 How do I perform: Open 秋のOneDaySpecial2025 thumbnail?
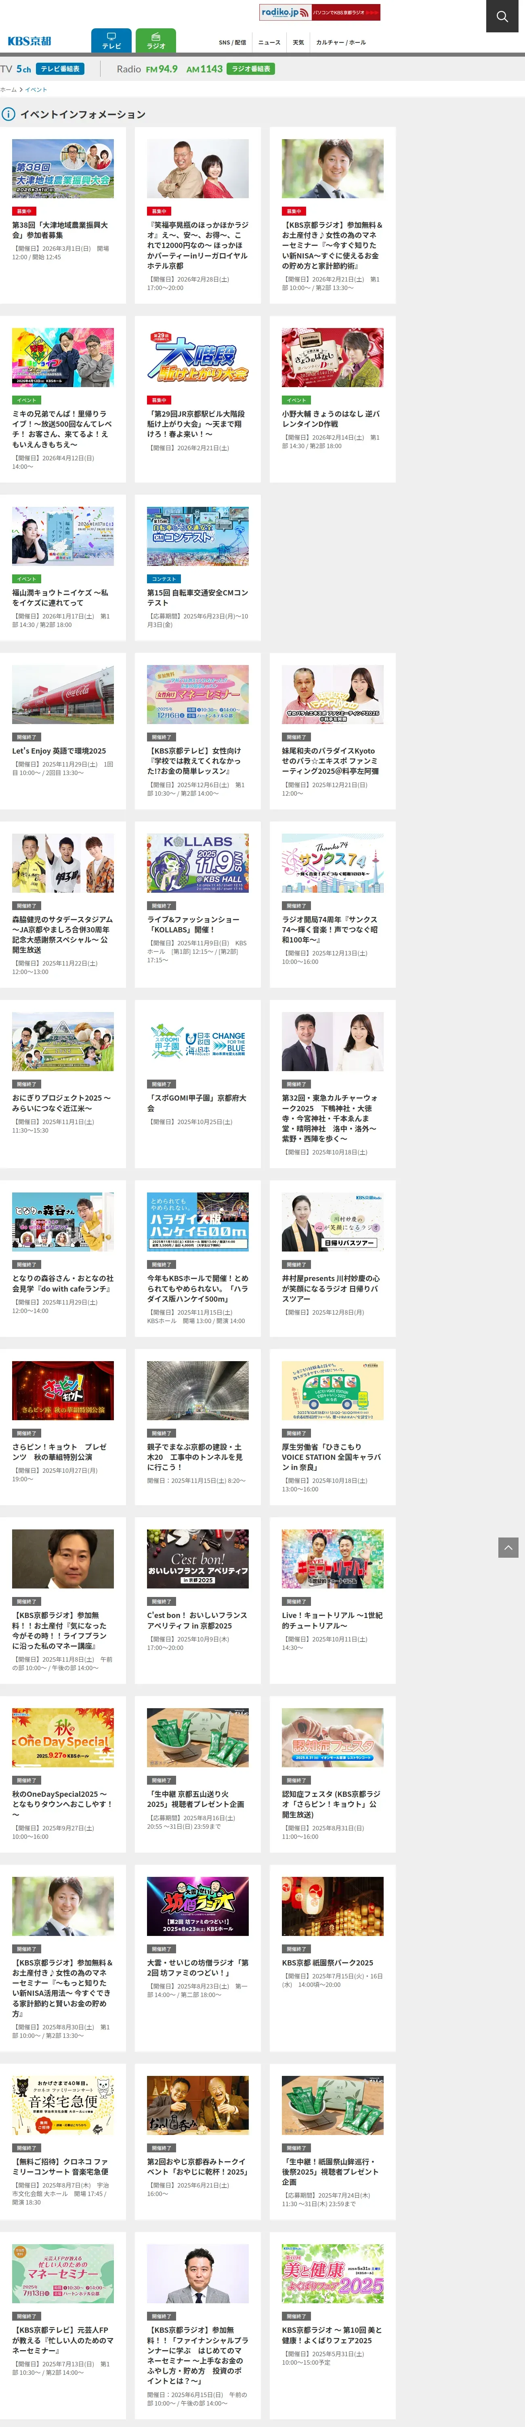click(x=63, y=1737)
